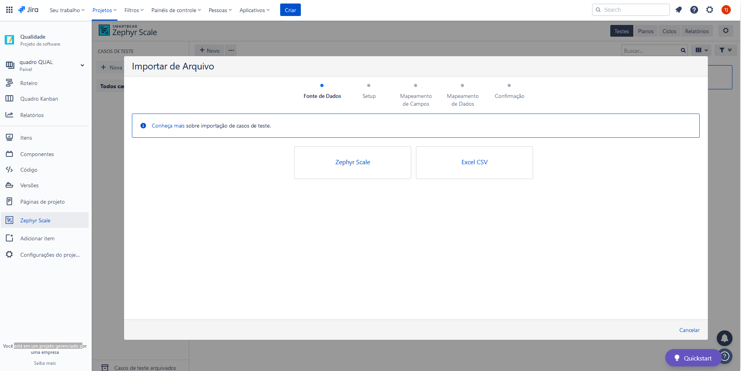The width and height of the screenshot is (741, 371).
Task: Click the Criar button
Action: 290,10
